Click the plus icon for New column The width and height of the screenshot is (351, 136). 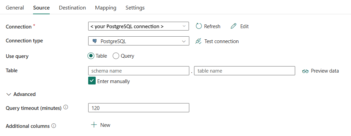(x=94, y=125)
